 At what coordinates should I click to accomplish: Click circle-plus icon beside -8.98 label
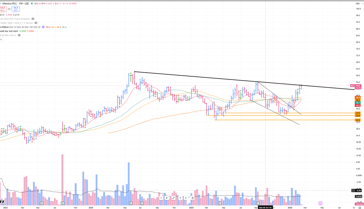352,190
